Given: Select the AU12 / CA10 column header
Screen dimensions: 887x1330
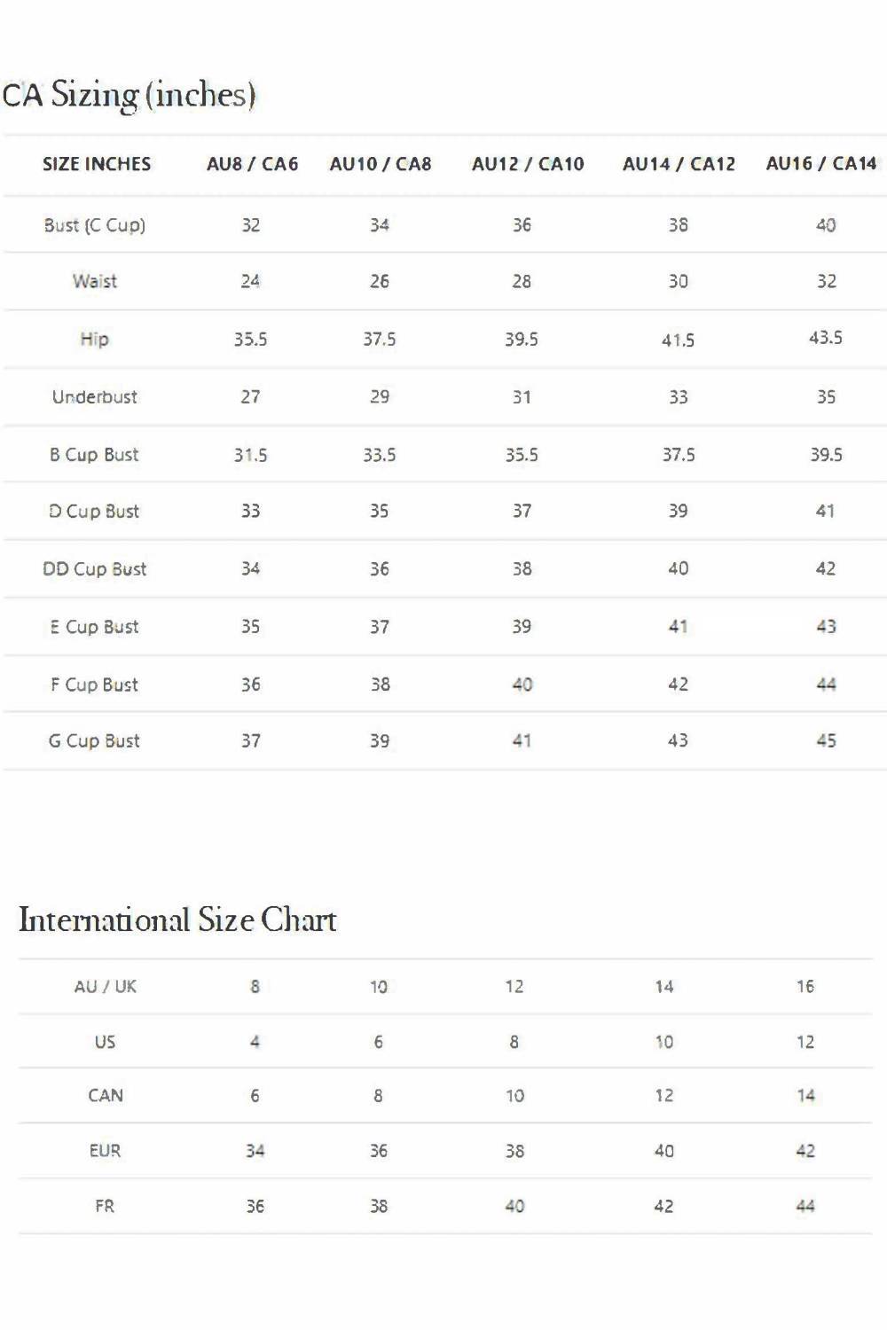Looking at the screenshot, I should click(x=528, y=164).
